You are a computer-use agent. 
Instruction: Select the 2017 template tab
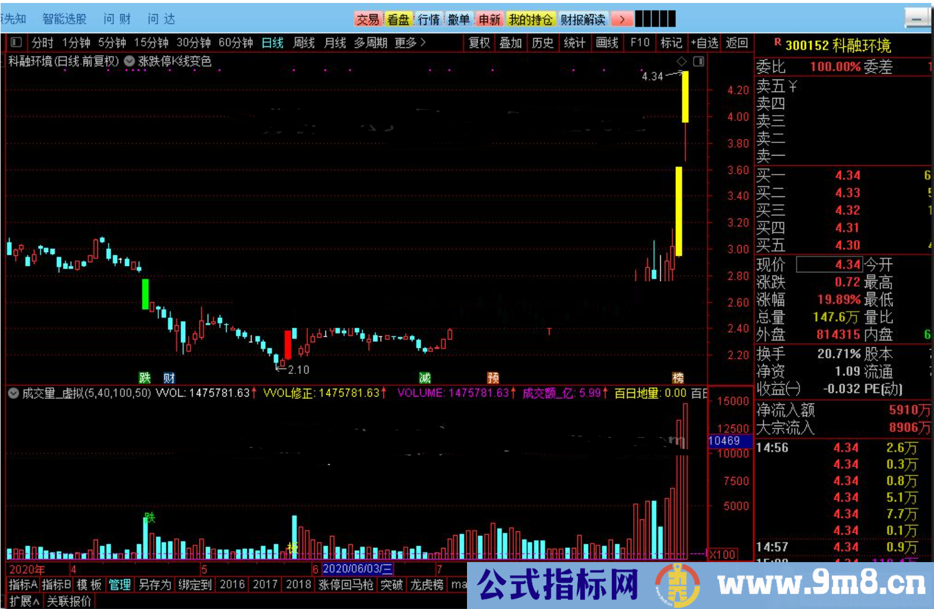[265, 585]
